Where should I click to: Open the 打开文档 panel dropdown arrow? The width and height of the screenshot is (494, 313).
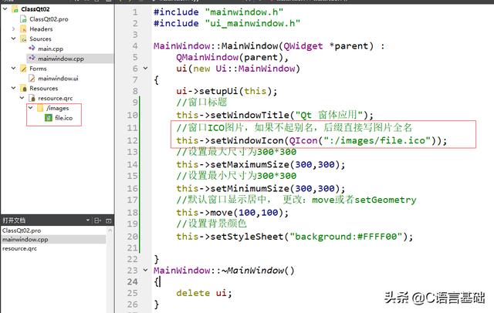coord(87,220)
